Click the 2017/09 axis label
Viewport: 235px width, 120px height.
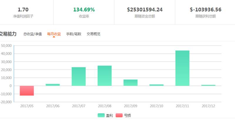[x=130, y=106]
